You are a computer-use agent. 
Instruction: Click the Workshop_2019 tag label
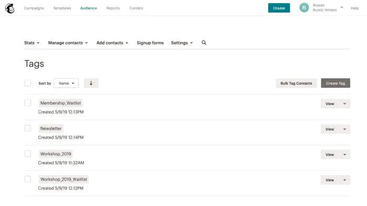(x=56, y=154)
